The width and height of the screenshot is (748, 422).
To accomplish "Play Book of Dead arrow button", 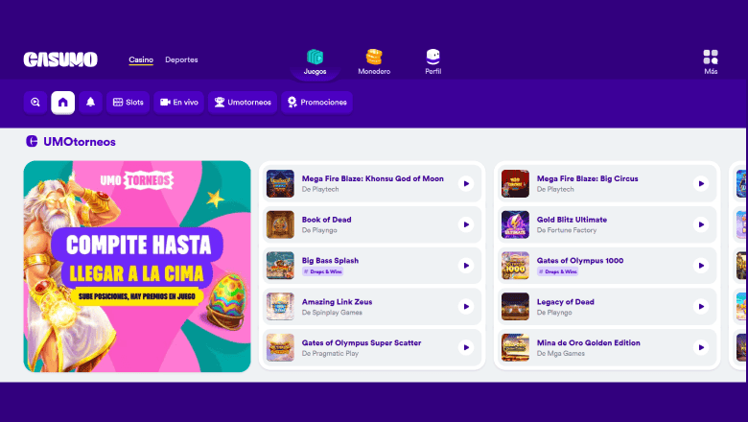I will click(466, 224).
